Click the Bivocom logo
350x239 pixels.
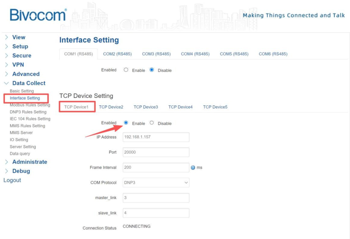coord(38,15)
